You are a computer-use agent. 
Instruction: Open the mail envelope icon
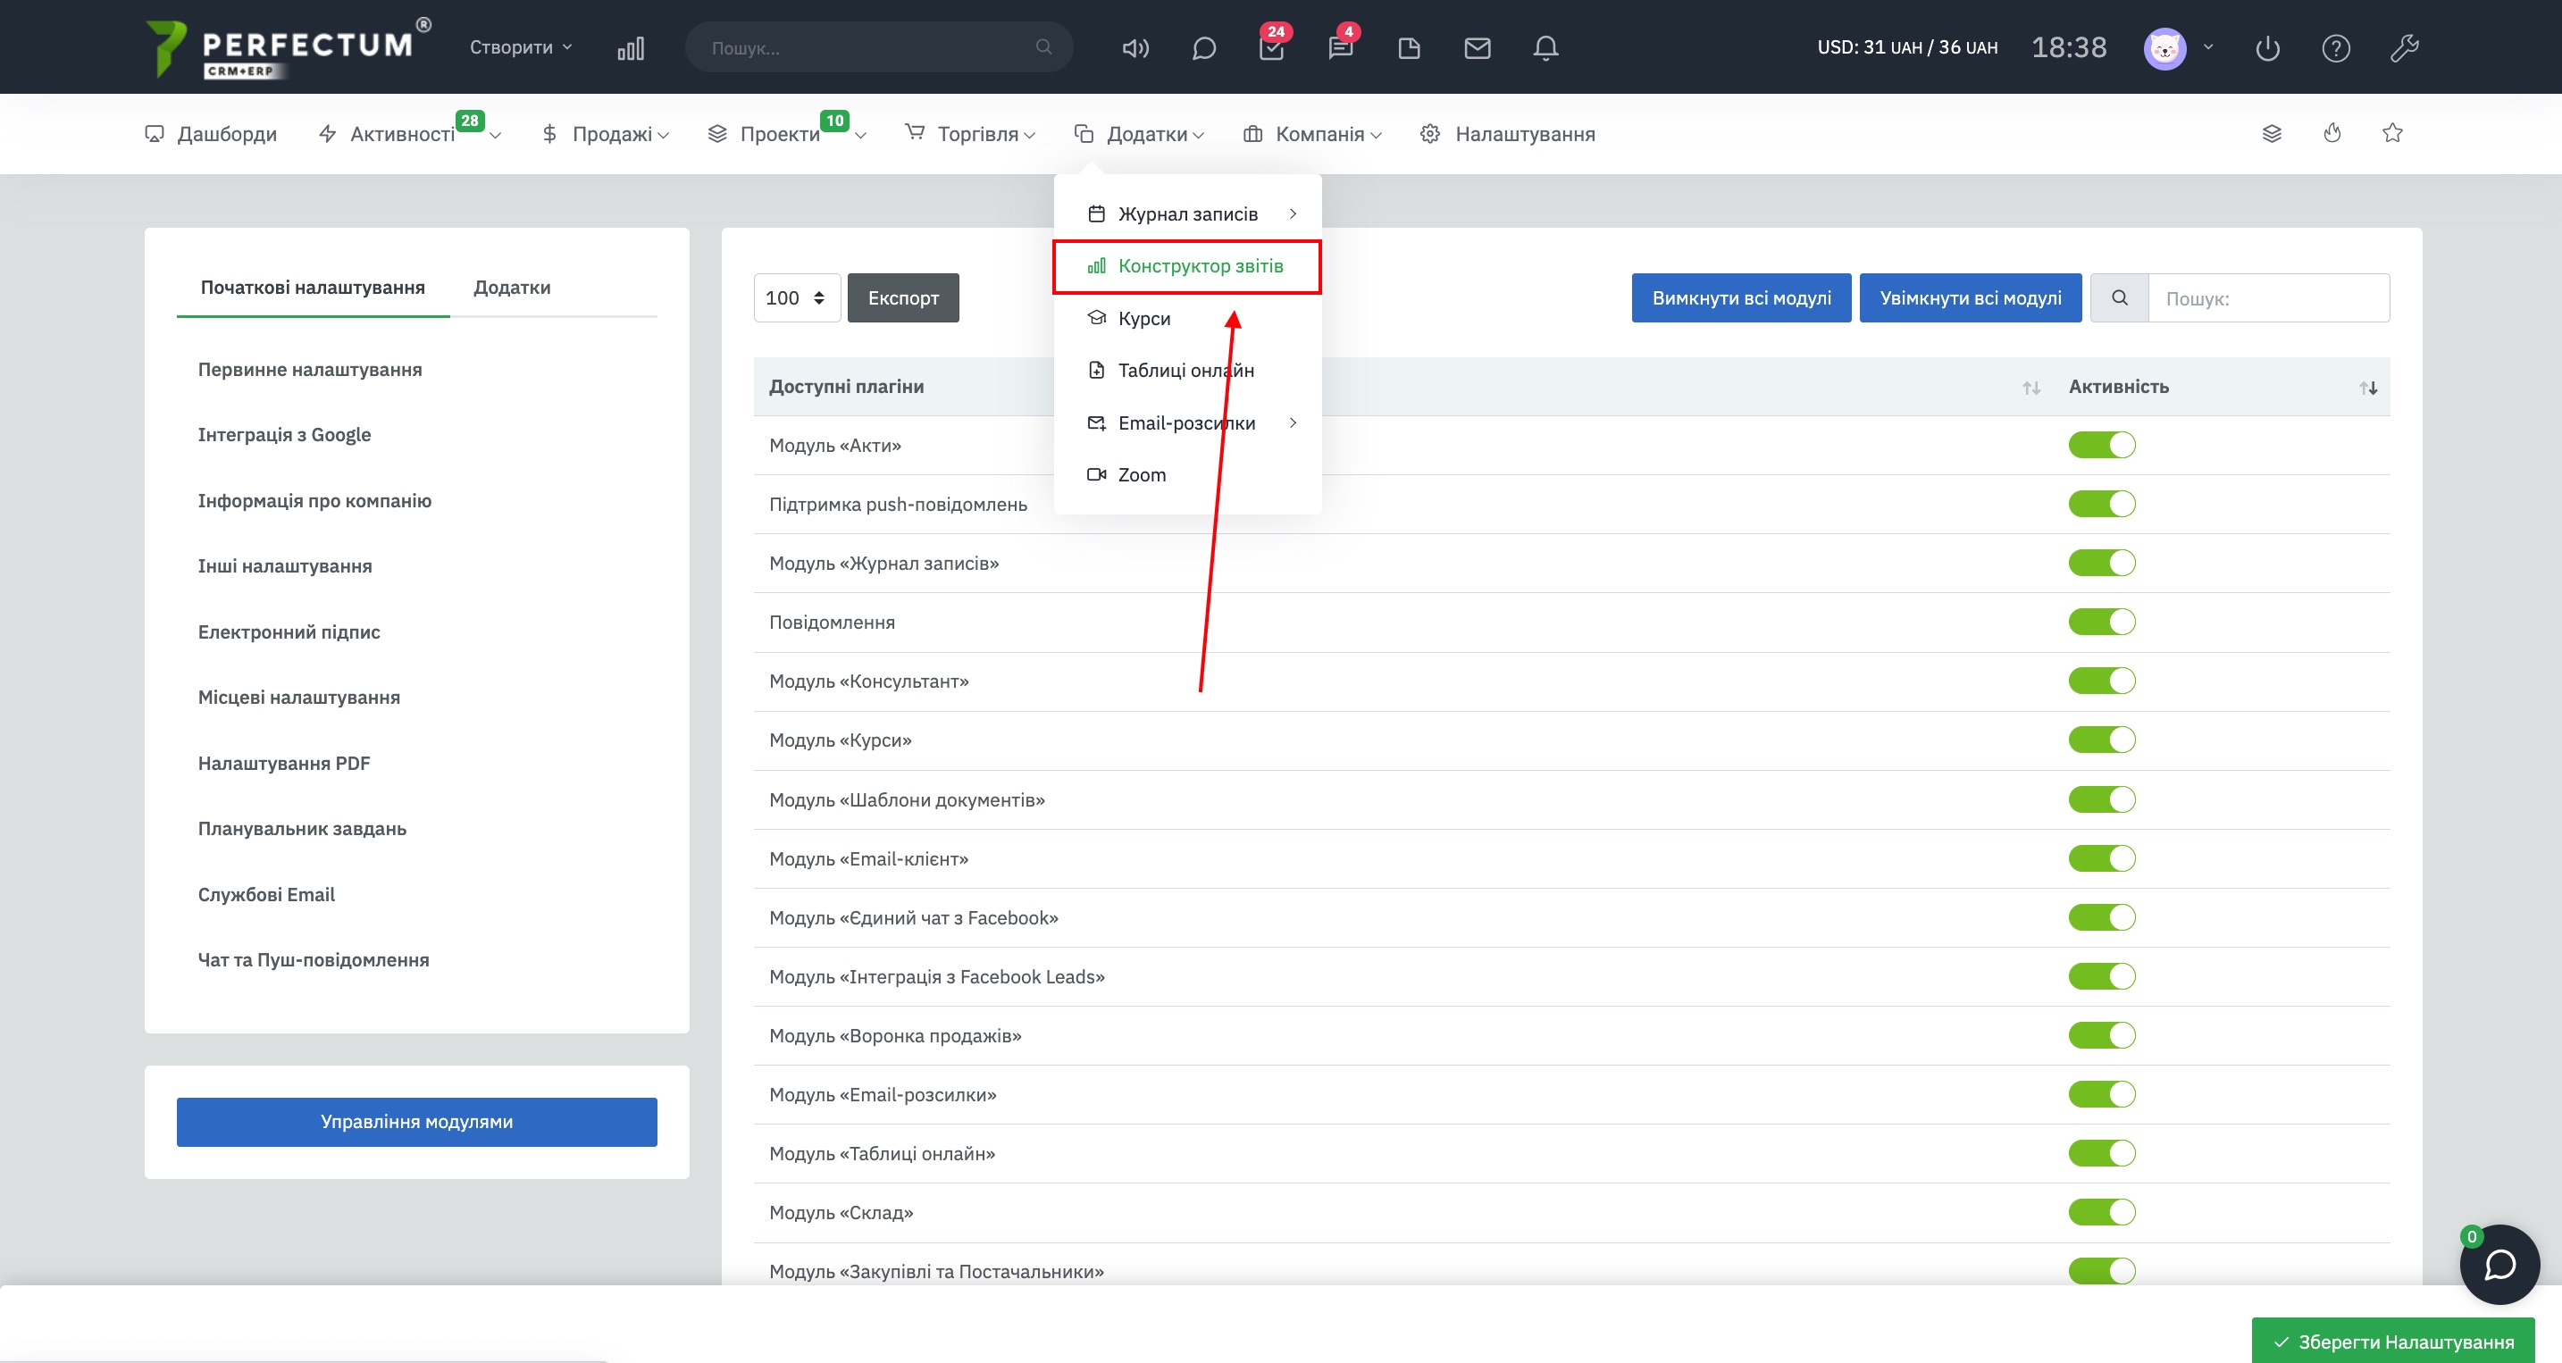(x=1477, y=47)
